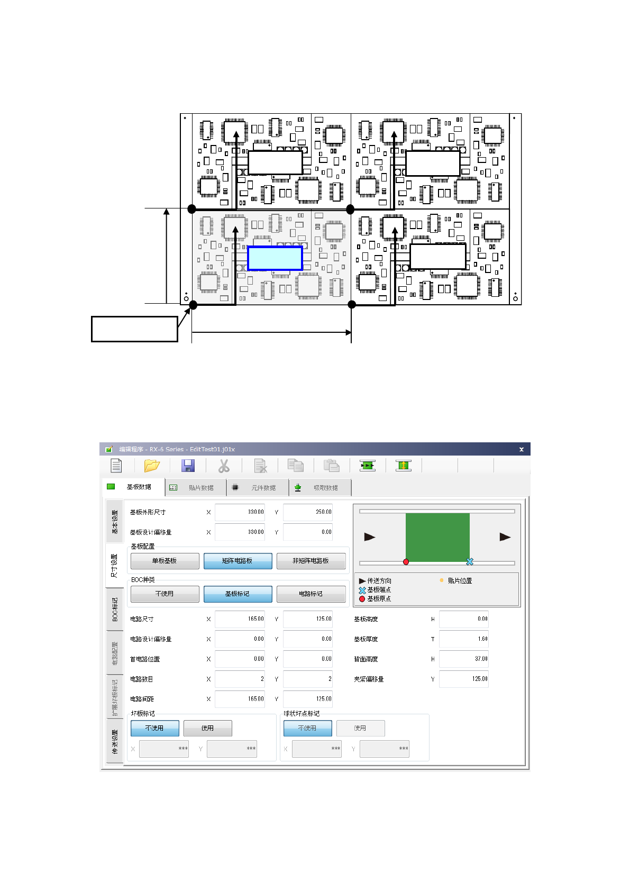630x891 pixels.
Task: Click the chip icon on 元件数据 tab
Action: tap(235, 487)
